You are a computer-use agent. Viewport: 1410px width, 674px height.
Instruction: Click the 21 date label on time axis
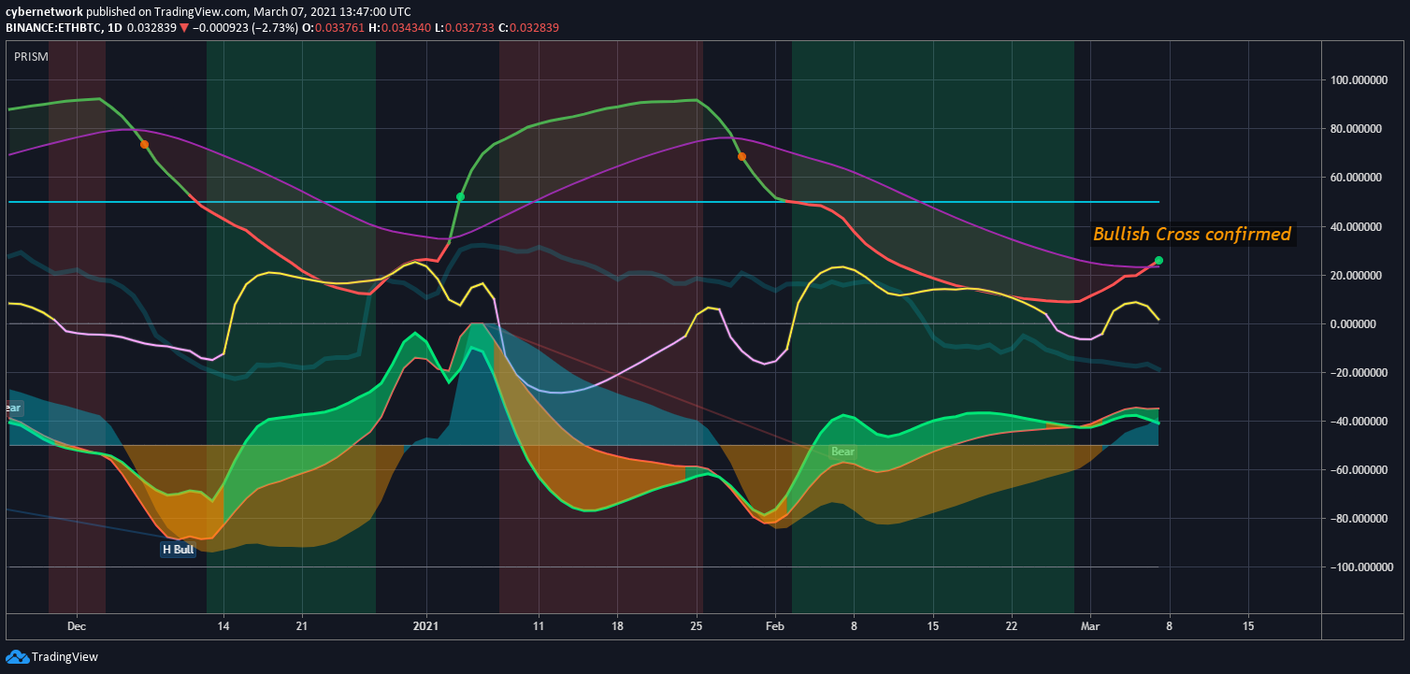[x=302, y=624]
